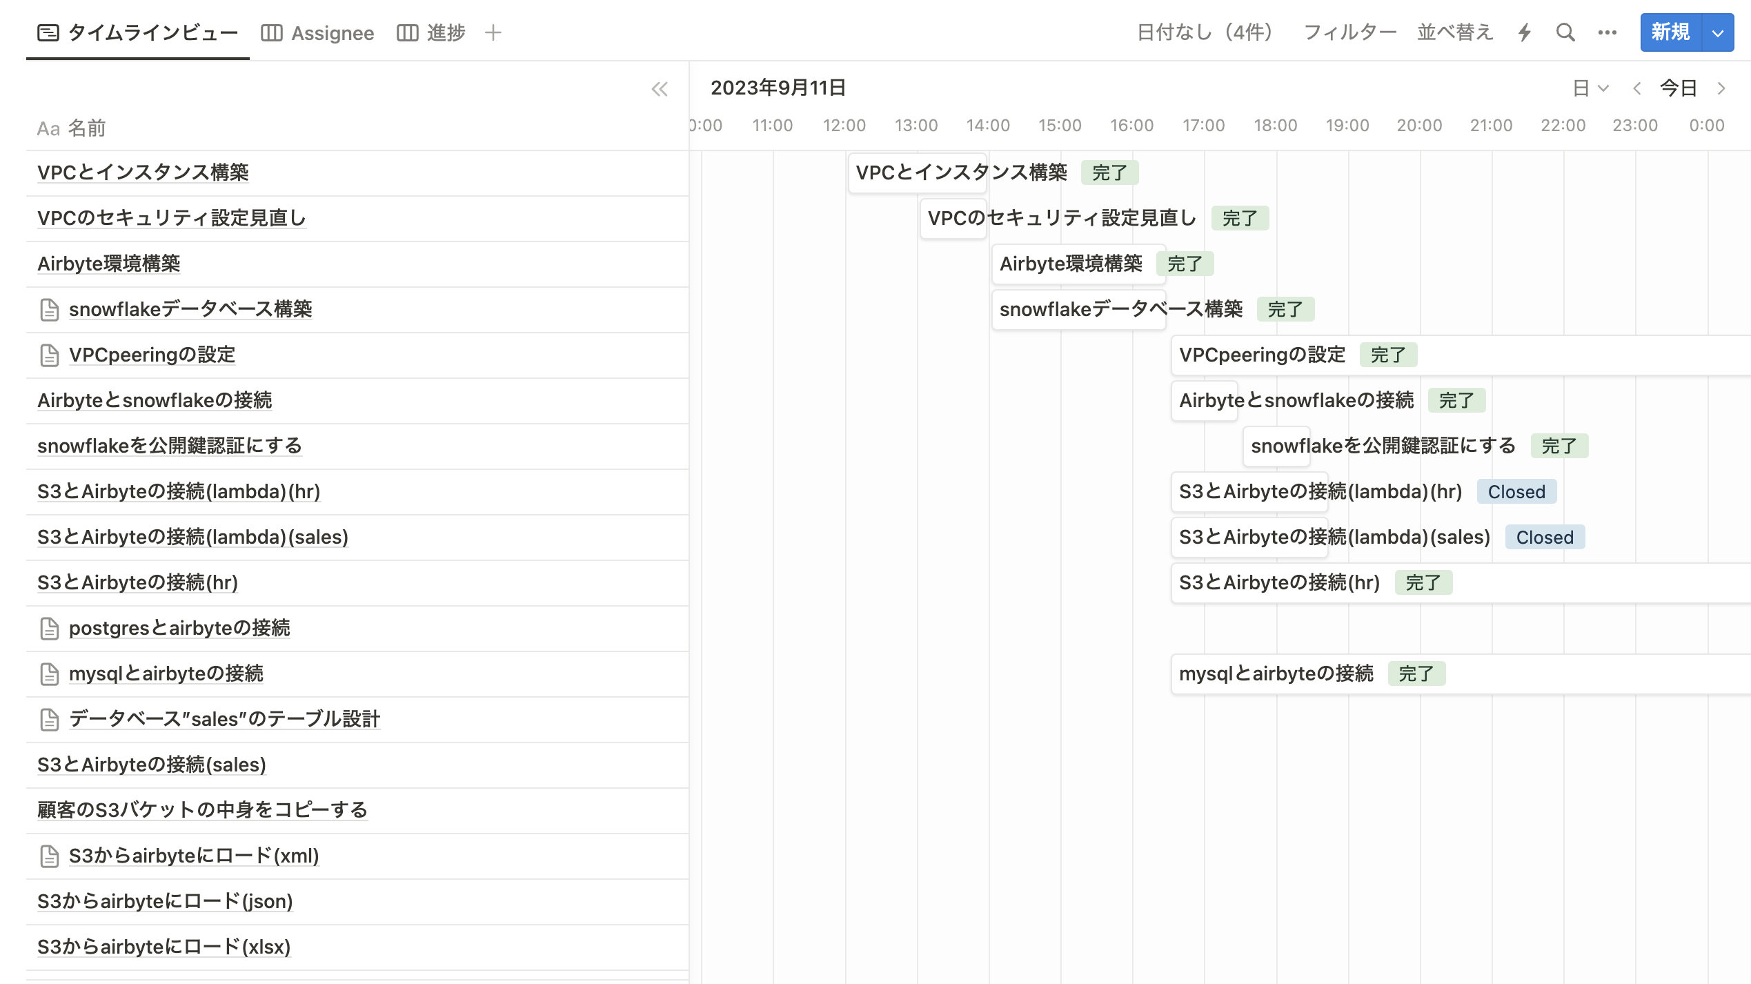Expand the 新規 button dropdown arrow
The height and width of the screenshot is (984, 1751).
(x=1718, y=32)
